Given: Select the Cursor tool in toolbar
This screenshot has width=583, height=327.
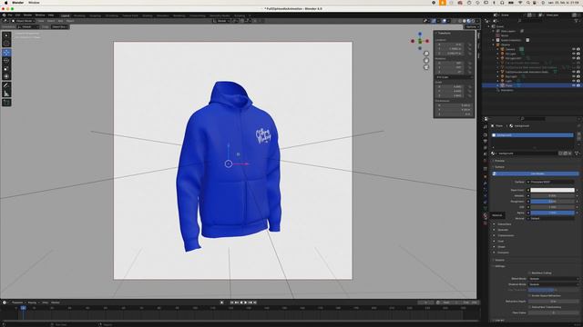Looking at the screenshot, I should point(6,44).
